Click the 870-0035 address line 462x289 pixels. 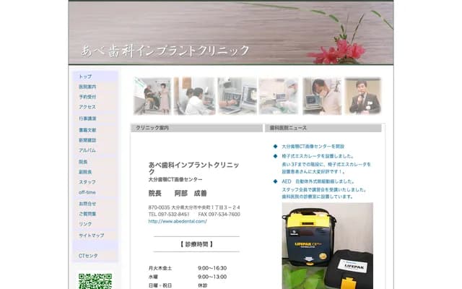(x=194, y=207)
